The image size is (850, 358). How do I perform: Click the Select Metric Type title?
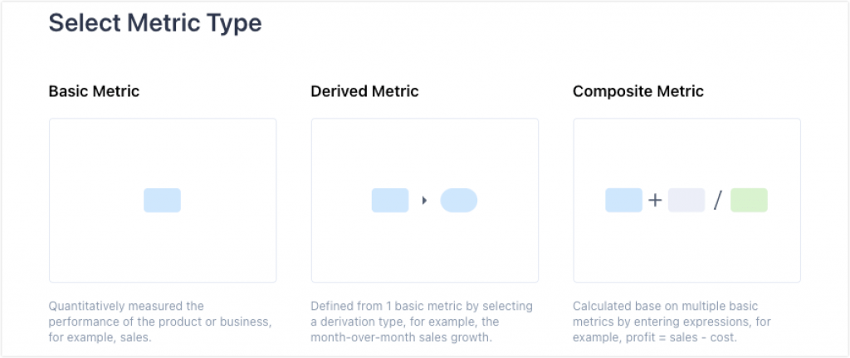[x=155, y=24]
